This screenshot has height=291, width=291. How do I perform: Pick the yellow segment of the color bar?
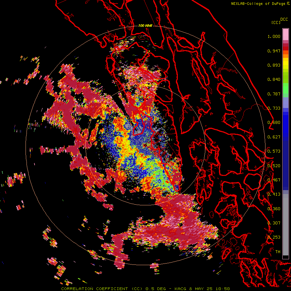286,64
